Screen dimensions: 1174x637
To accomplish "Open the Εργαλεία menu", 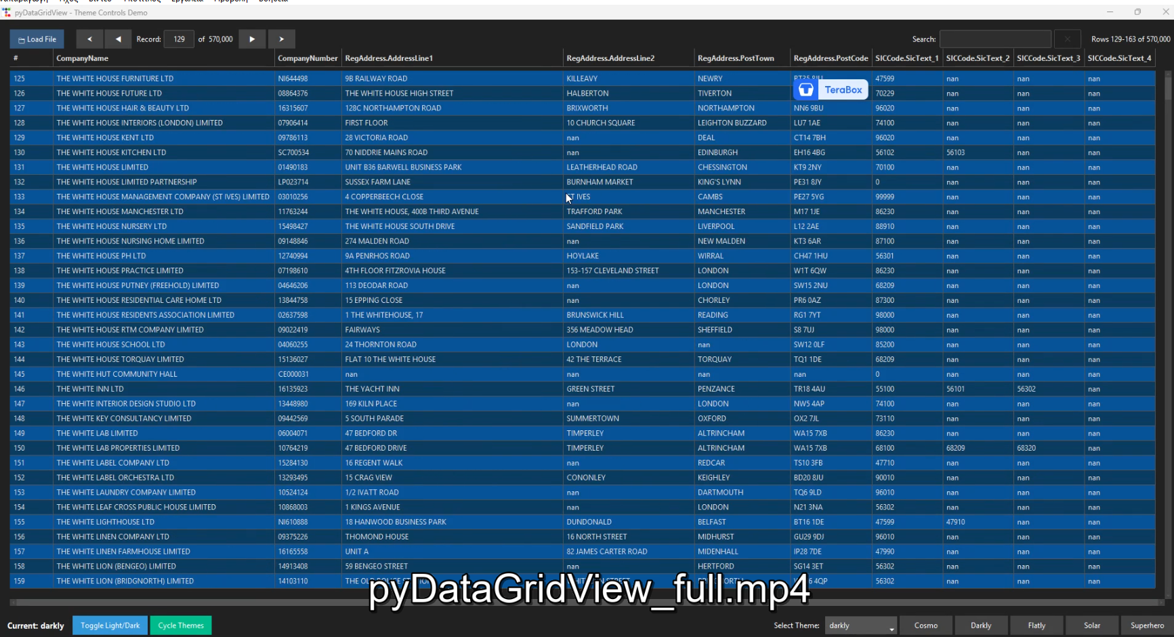I will point(187,1).
